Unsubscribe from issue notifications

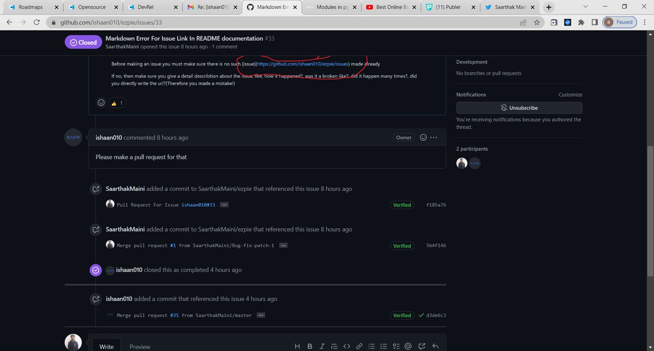(519, 108)
